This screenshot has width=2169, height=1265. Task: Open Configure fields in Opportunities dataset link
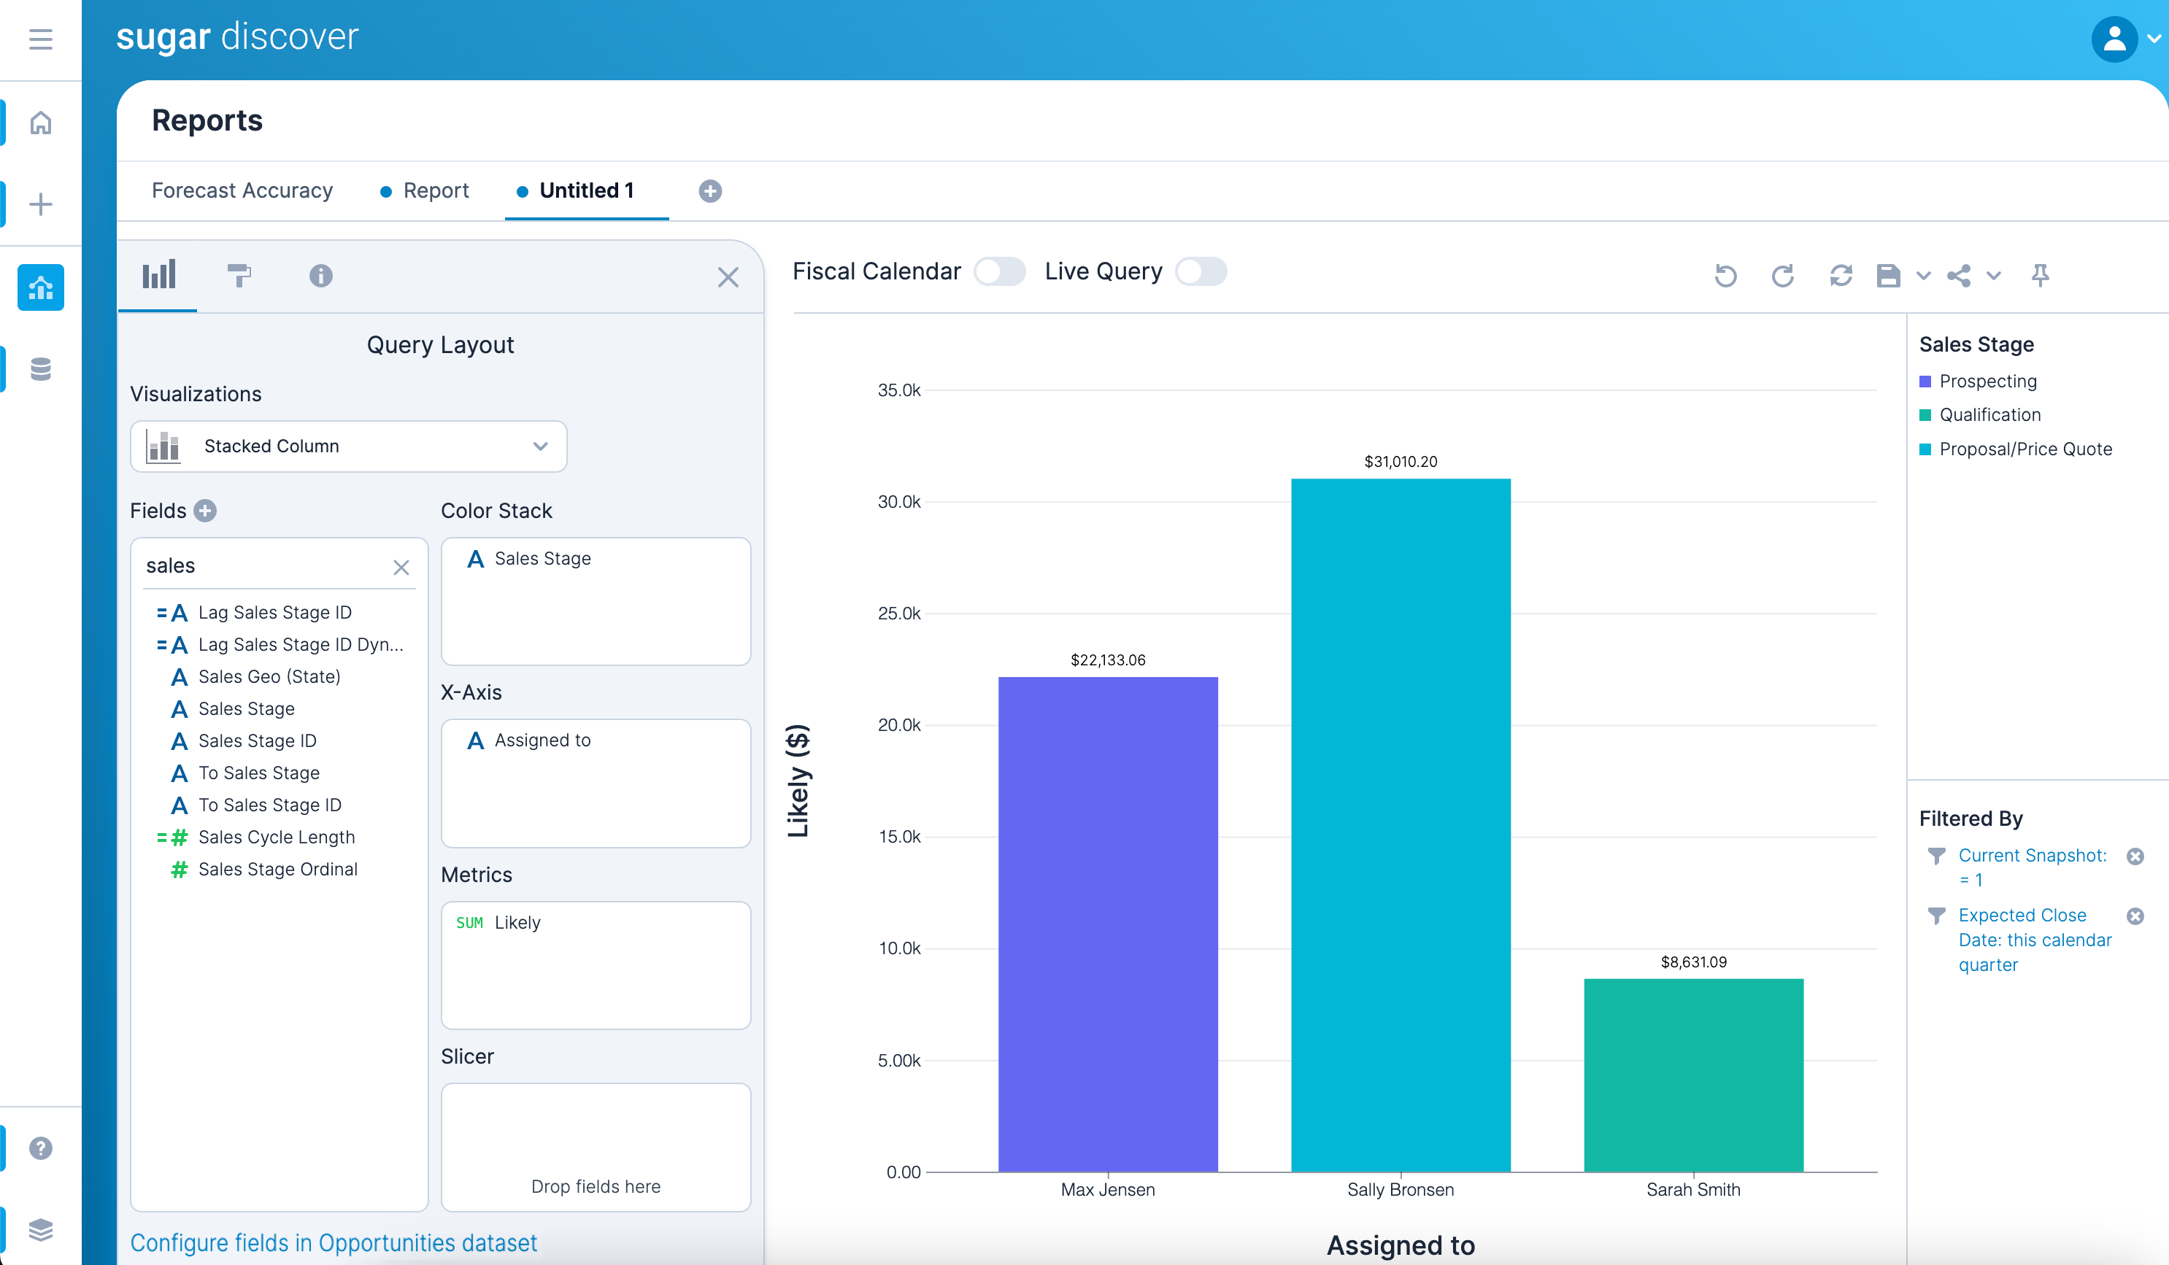click(x=333, y=1242)
